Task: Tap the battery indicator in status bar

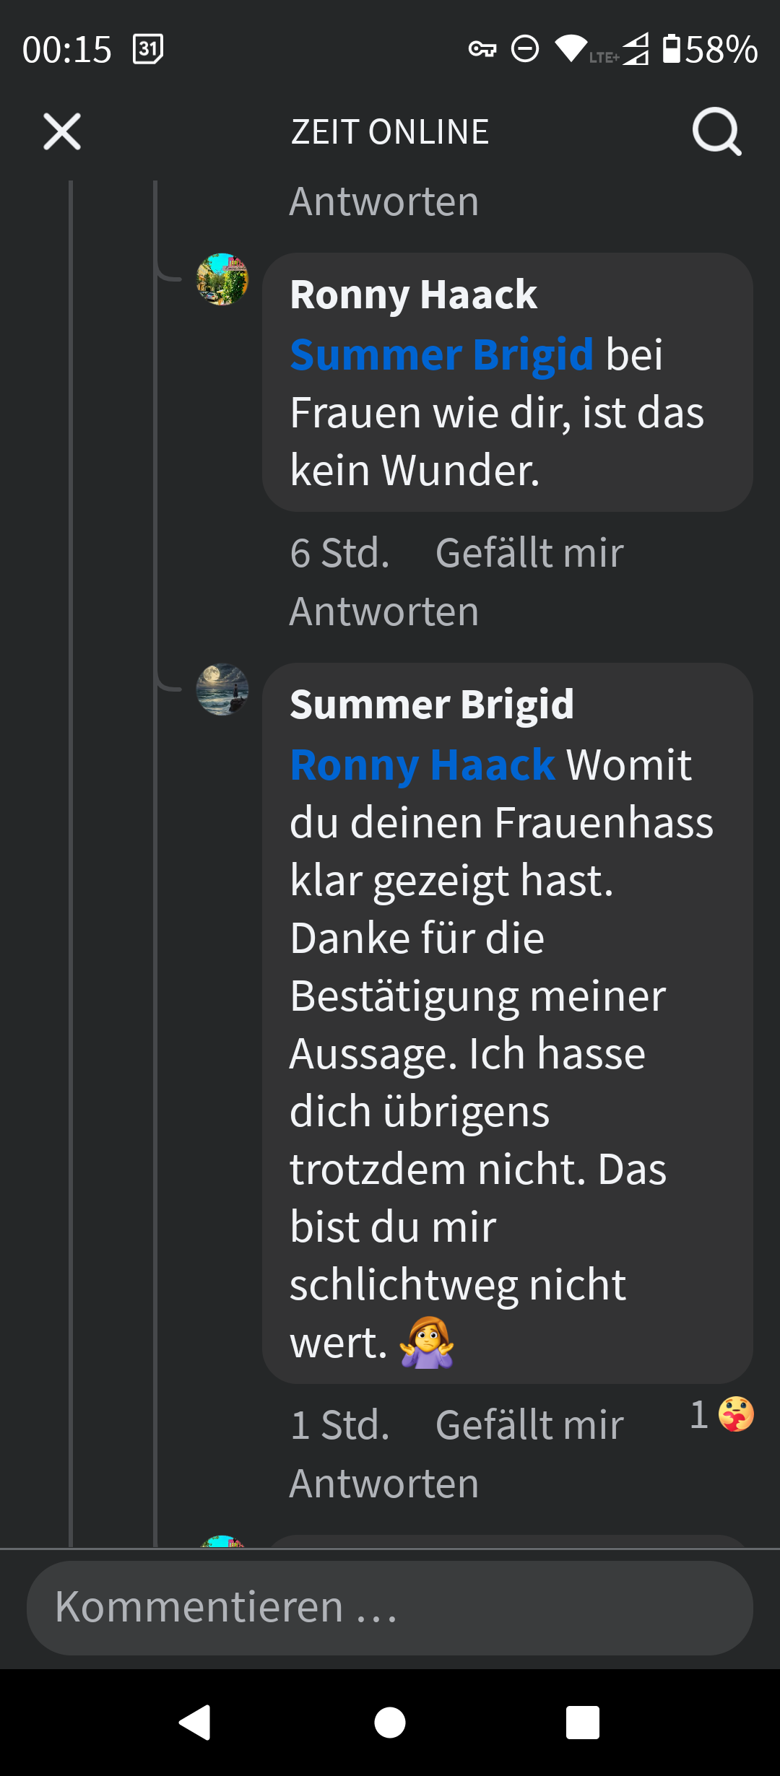Action: coord(672,49)
